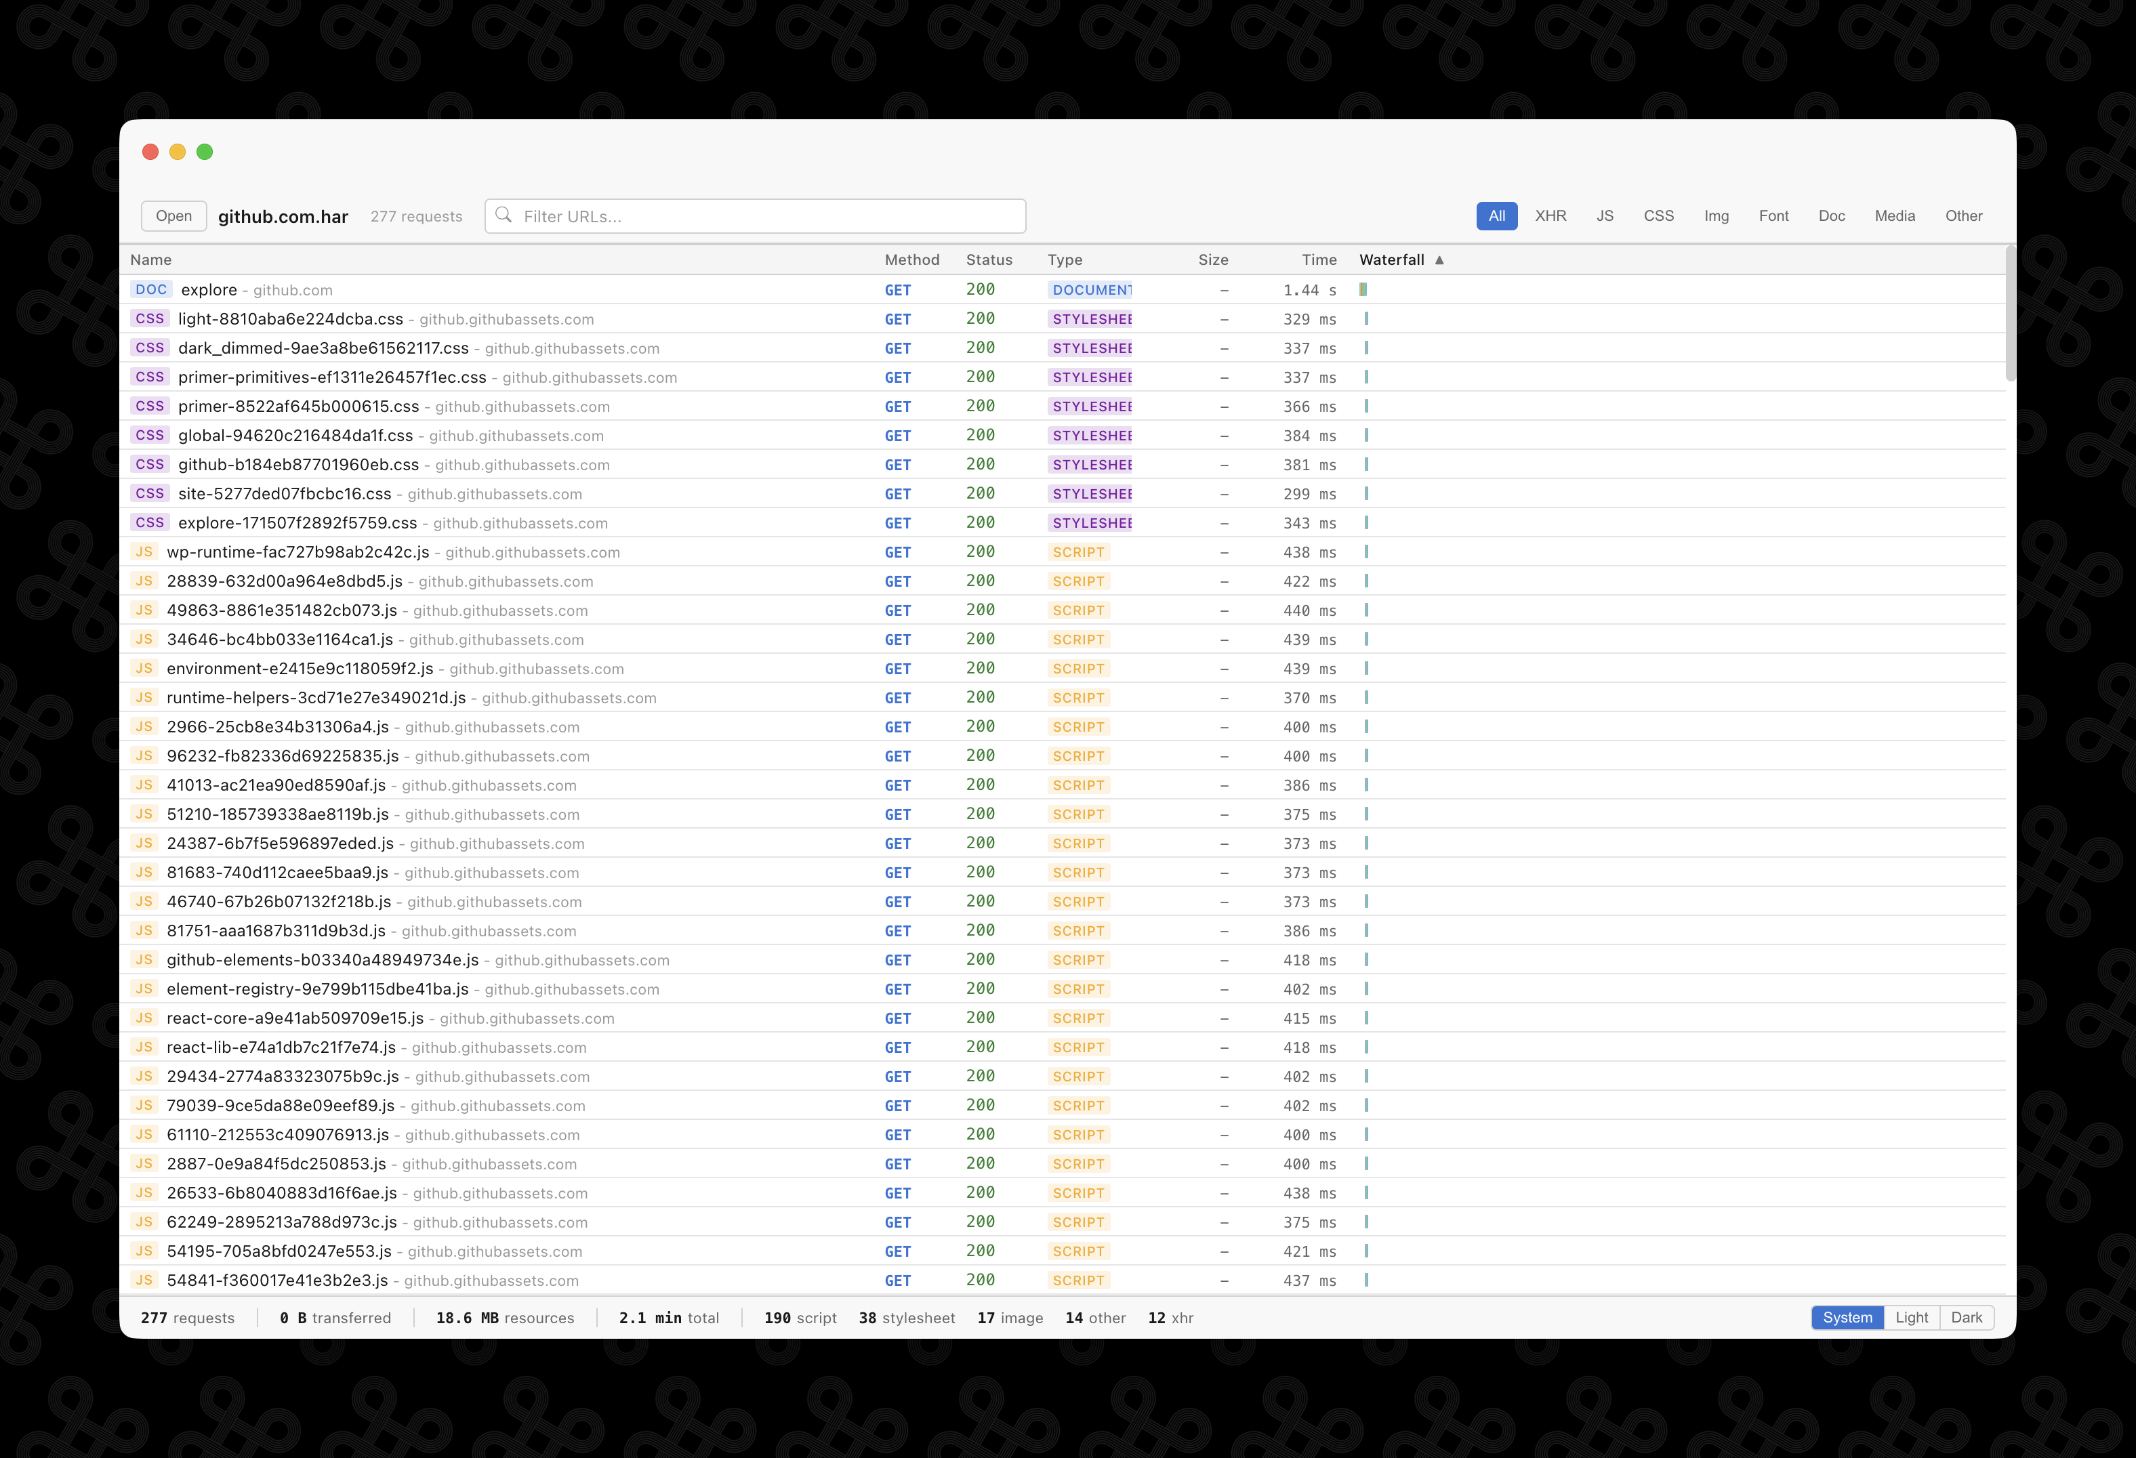Select the System theme option
This screenshot has height=1458, width=2136.
point(1847,1318)
